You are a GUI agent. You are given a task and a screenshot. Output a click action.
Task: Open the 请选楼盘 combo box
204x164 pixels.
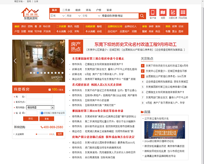pos(38,107)
